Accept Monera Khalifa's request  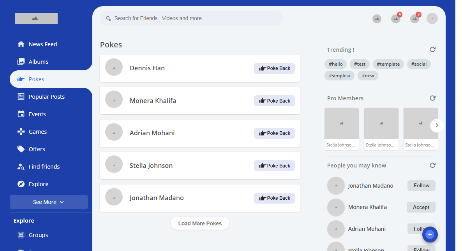coord(421,207)
